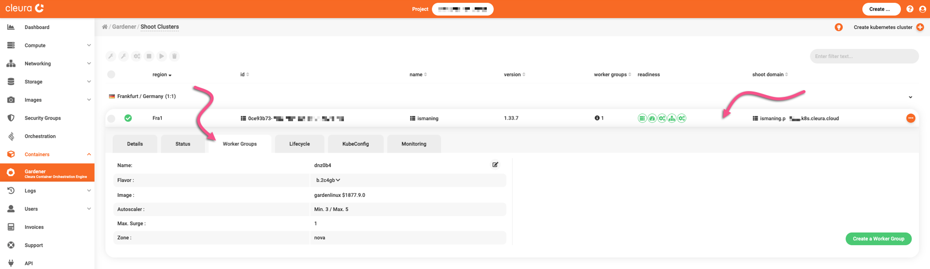
Task: Click the home icon in breadcrumb
Action: (105, 27)
